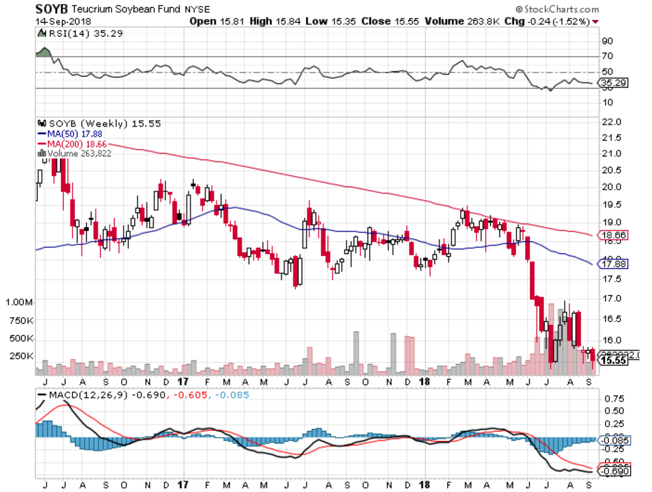
Task: Click the 70 overbought label on RSI axis
Action: point(607,56)
